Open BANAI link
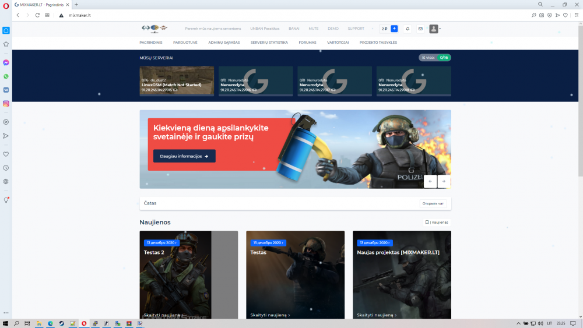The image size is (583, 328). 294,29
